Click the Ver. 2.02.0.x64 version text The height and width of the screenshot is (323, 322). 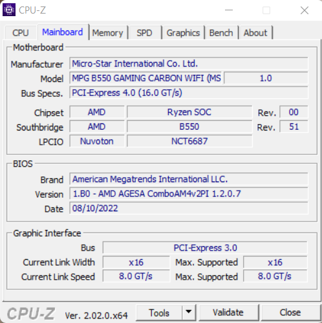pos(96,316)
